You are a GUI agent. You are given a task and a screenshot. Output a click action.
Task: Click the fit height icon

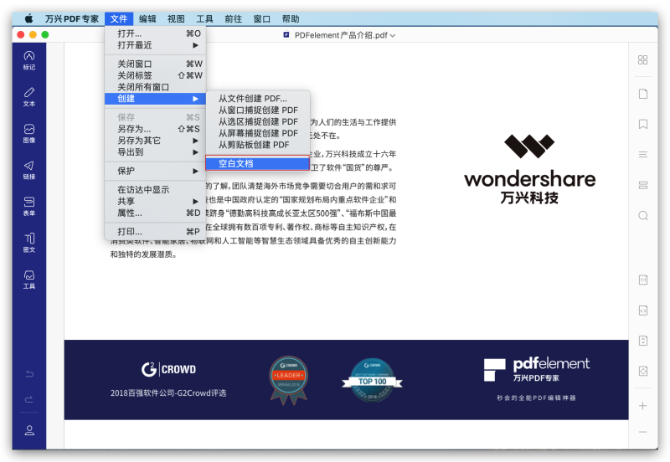642,341
